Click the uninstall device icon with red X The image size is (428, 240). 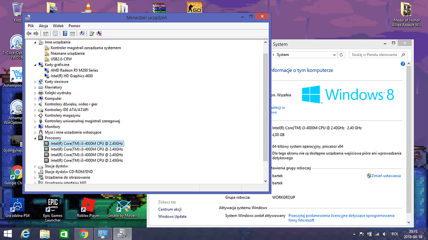(99, 33)
